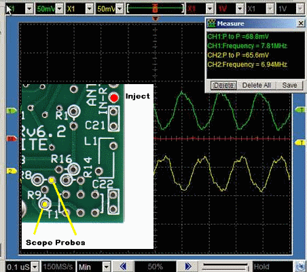Click the Measure panel title icon

tap(212, 23)
